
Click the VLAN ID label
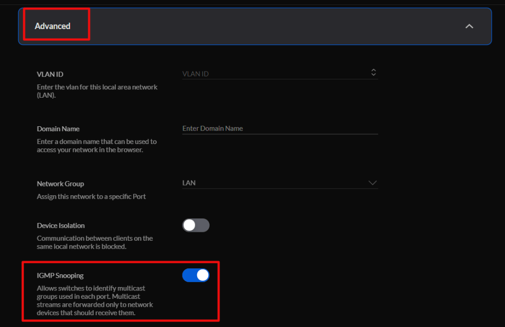(x=50, y=74)
